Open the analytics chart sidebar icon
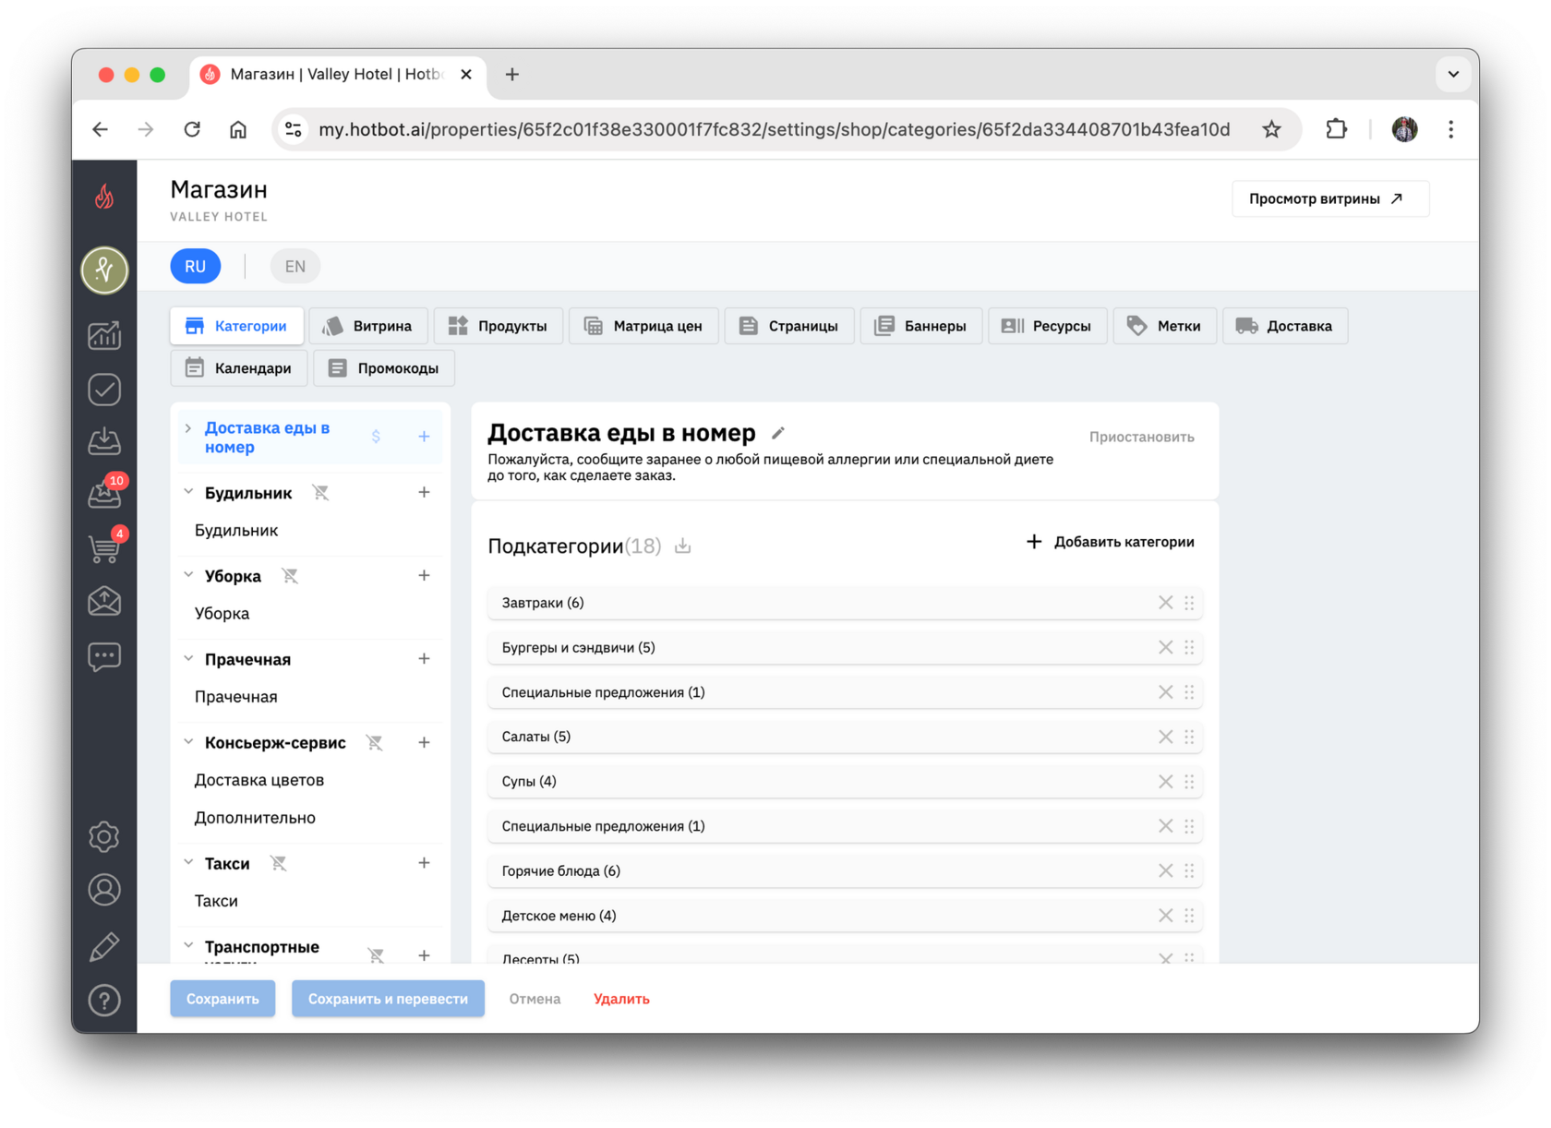This screenshot has height=1128, width=1551. pos(104,335)
